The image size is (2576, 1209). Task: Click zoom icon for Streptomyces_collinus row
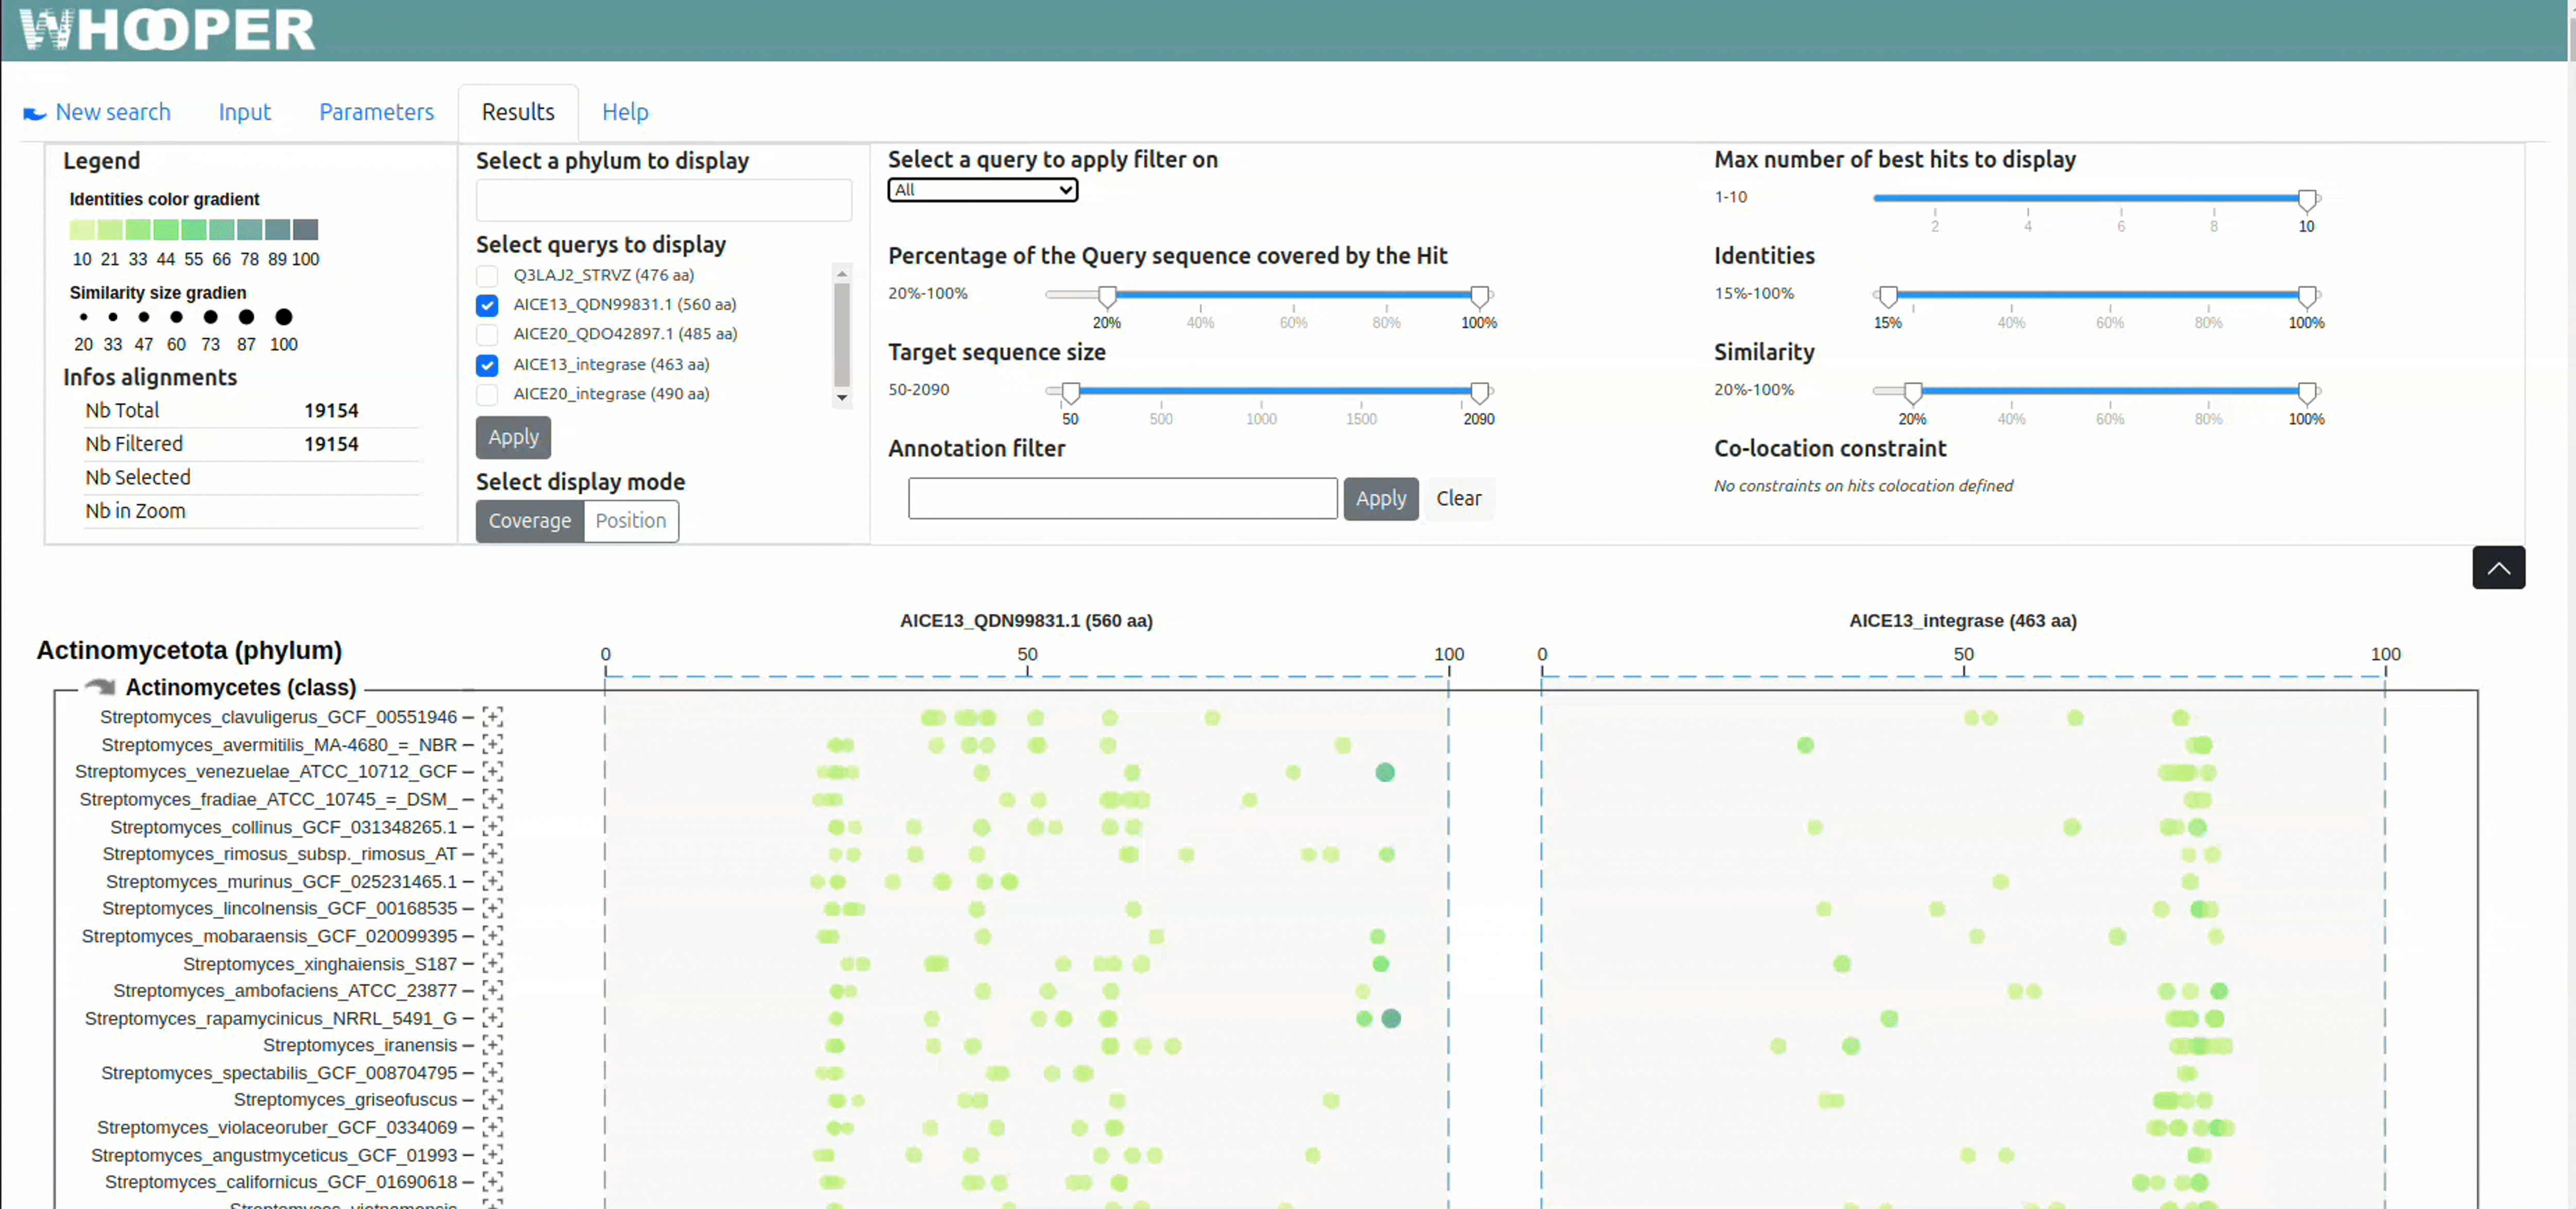[492, 826]
